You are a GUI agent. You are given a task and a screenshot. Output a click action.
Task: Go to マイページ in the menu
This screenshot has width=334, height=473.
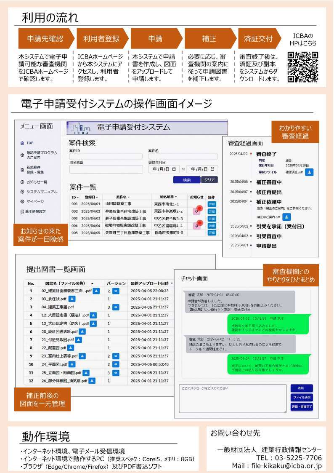point(32,201)
